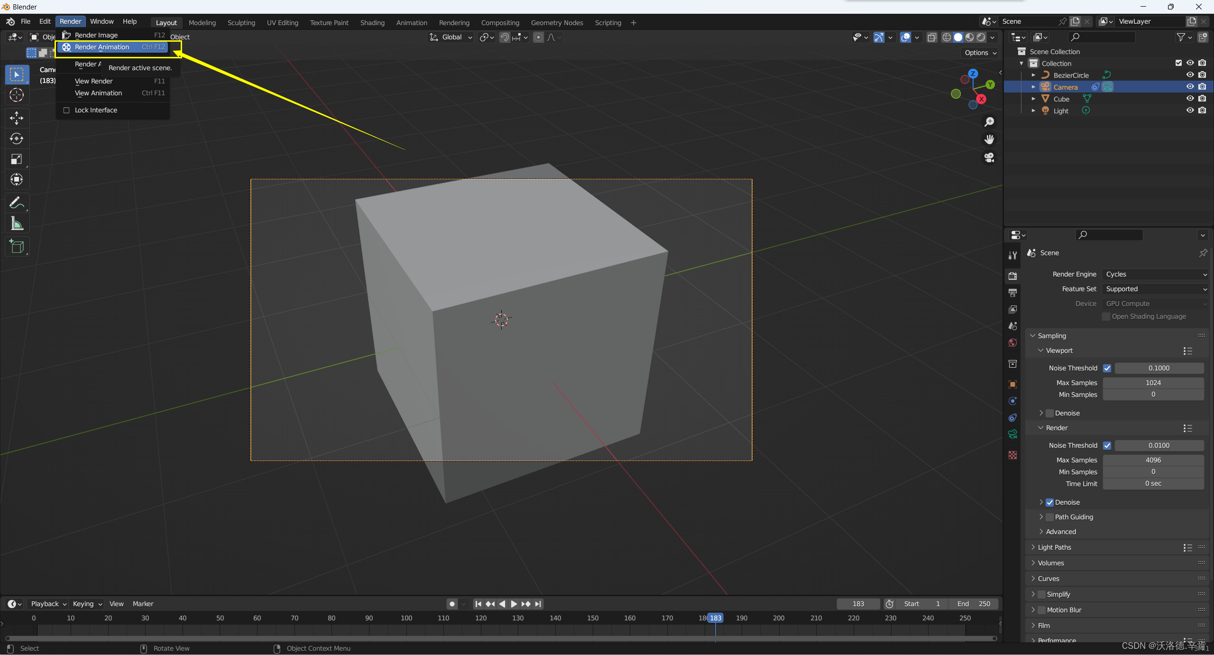Toggle Noise Threshold in Viewport sampling

[1107, 368]
